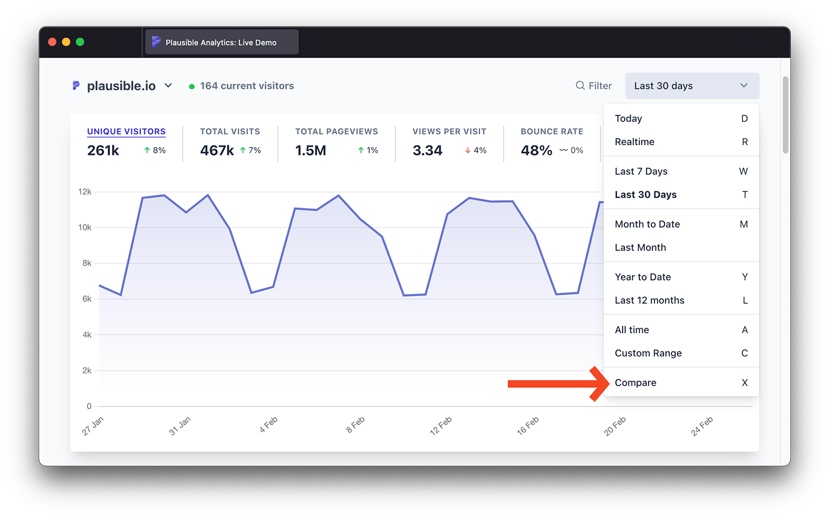Click the 48% bounce rate value

tap(536, 150)
